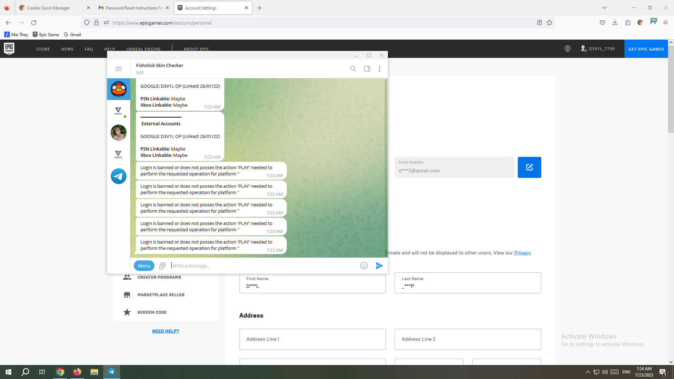Viewport: 674px width, 379px height.
Task: Open Telegram chat three-dot options
Action: 379,69
